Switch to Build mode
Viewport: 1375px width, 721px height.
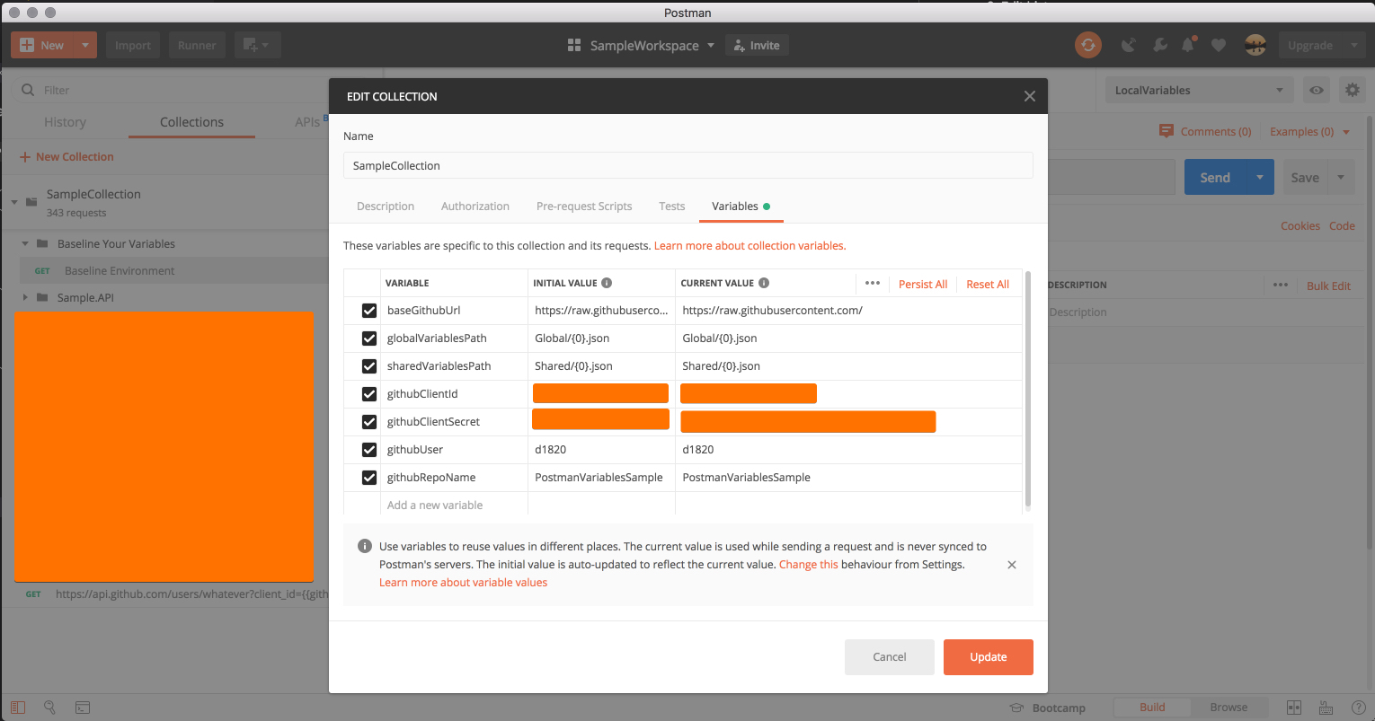pyautogui.click(x=1152, y=708)
